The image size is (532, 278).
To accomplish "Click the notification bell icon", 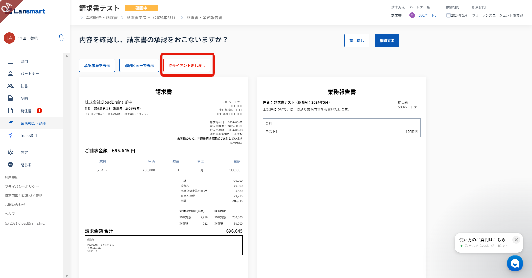I will 61,38.
